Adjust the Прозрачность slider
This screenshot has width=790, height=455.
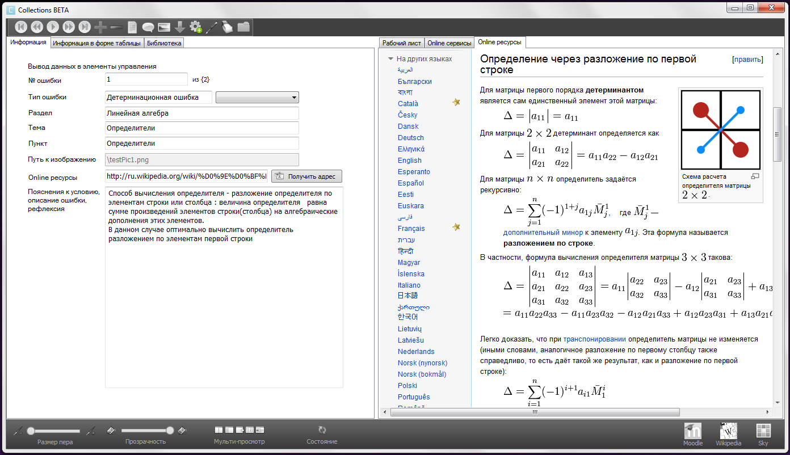pos(147,431)
